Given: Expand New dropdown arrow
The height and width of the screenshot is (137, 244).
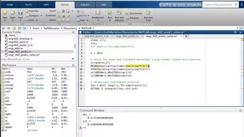Looking at the screenshot, I should coord(5,20).
